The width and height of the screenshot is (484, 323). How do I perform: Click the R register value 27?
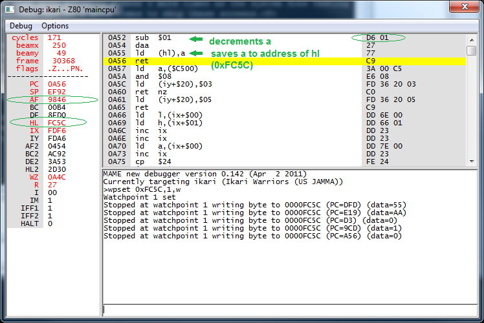(52, 185)
